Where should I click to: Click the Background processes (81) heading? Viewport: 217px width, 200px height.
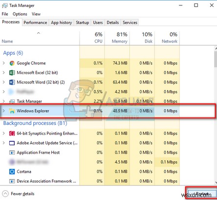35,123
